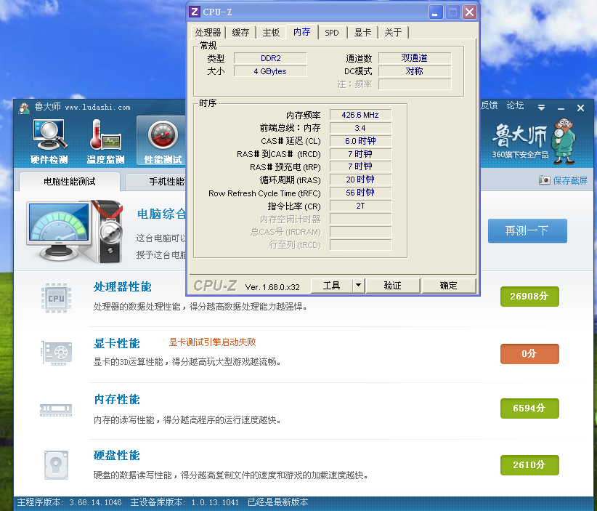Close the 鲁大师 window
This screenshot has width=597, height=511.
point(580,108)
